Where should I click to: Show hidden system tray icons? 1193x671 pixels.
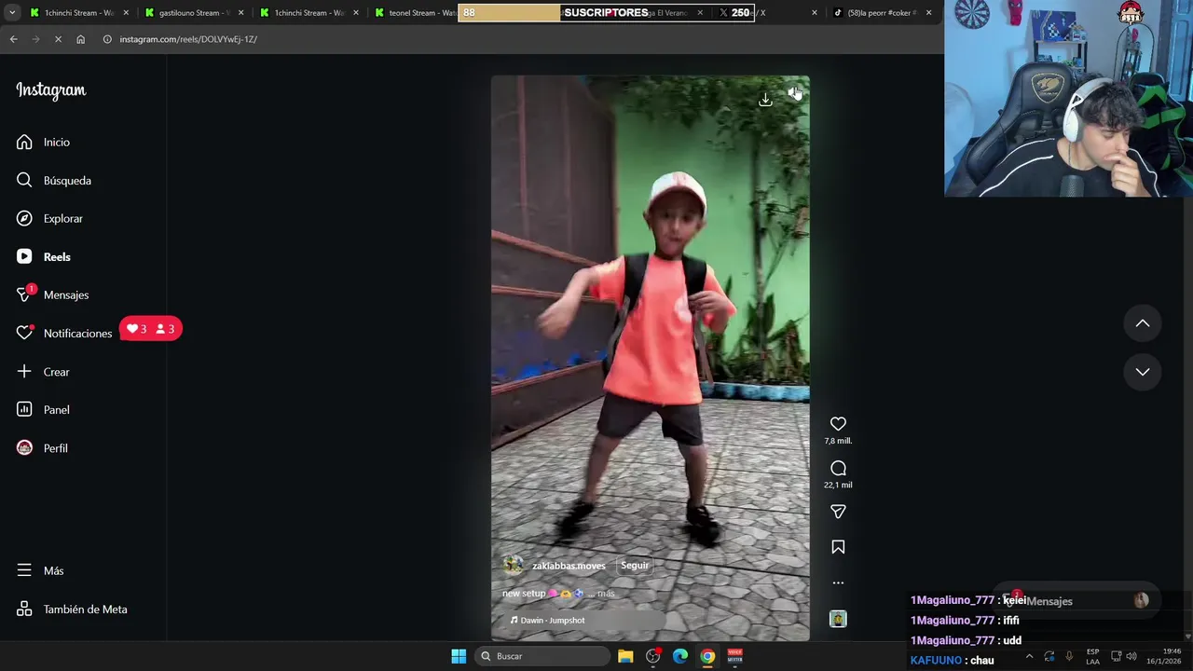(1029, 656)
